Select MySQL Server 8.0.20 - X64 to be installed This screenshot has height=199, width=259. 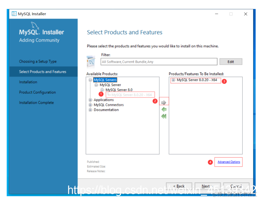197,80
